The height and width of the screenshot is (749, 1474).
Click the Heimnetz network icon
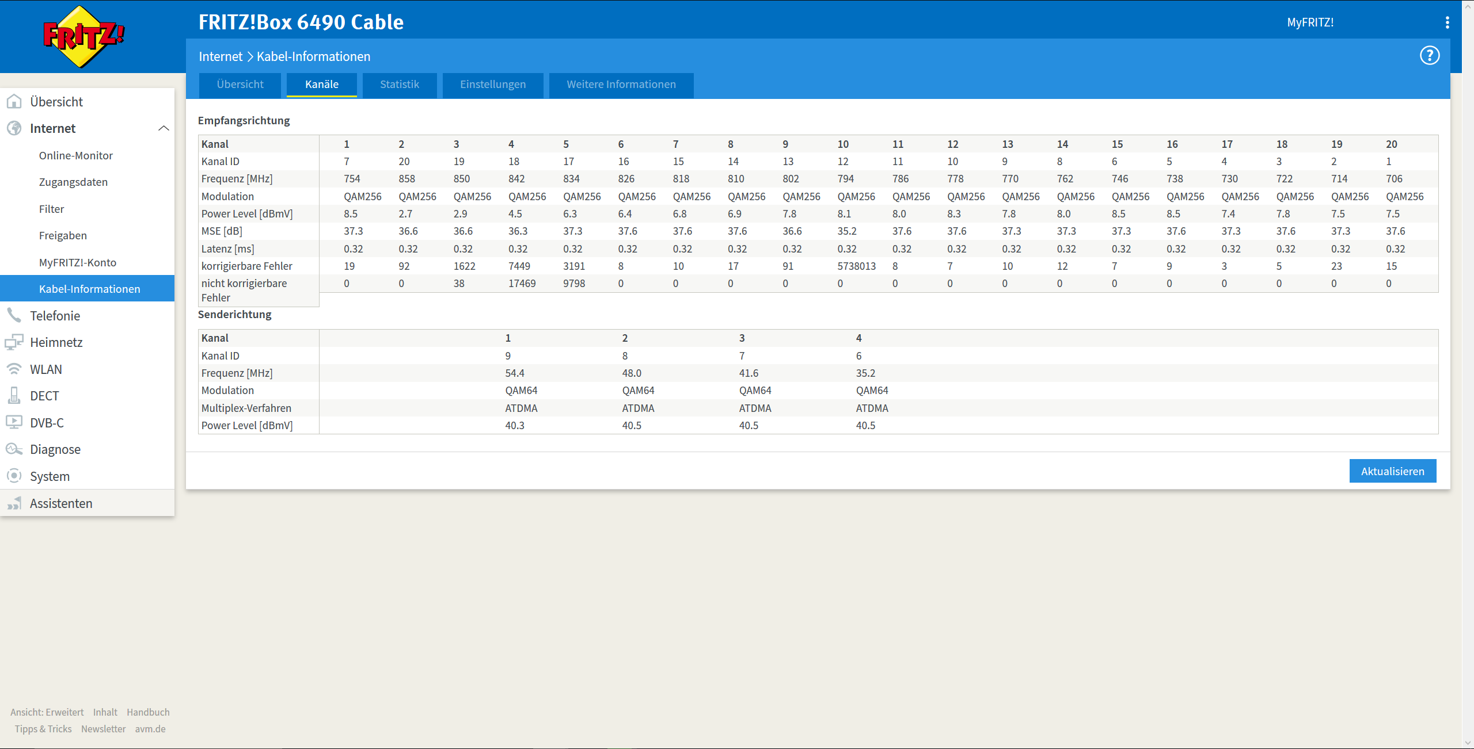(x=14, y=342)
